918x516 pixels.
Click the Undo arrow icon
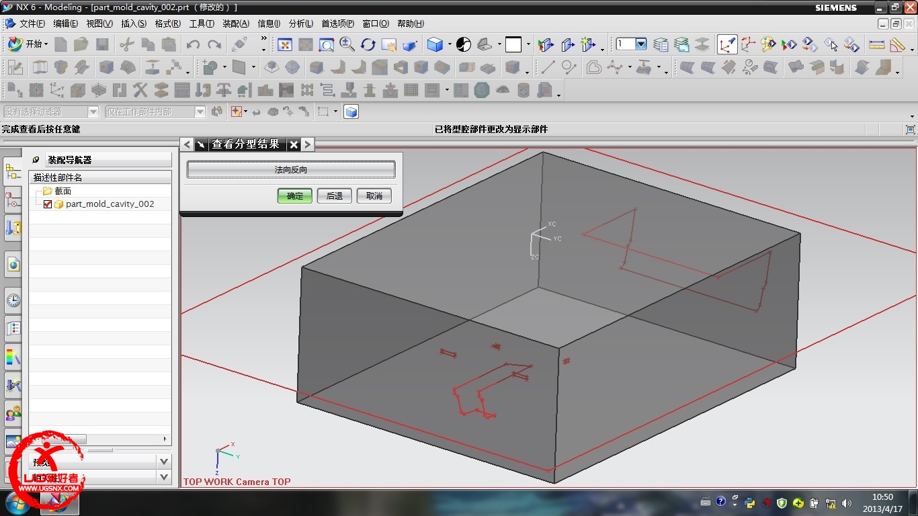(x=193, y=44)
